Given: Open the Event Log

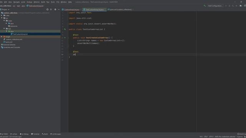Looking at the screenshot, I should pos(242,134).
